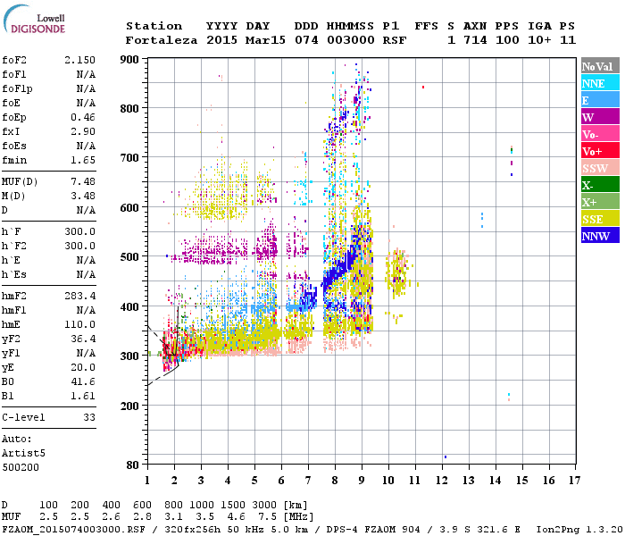625x536 pixels.
Task: Click the red Vo+ echo point near 11 MHz
Action: 423,87
